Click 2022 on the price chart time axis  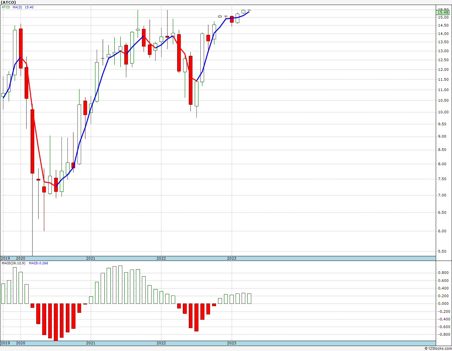click(x=161, y=258)
